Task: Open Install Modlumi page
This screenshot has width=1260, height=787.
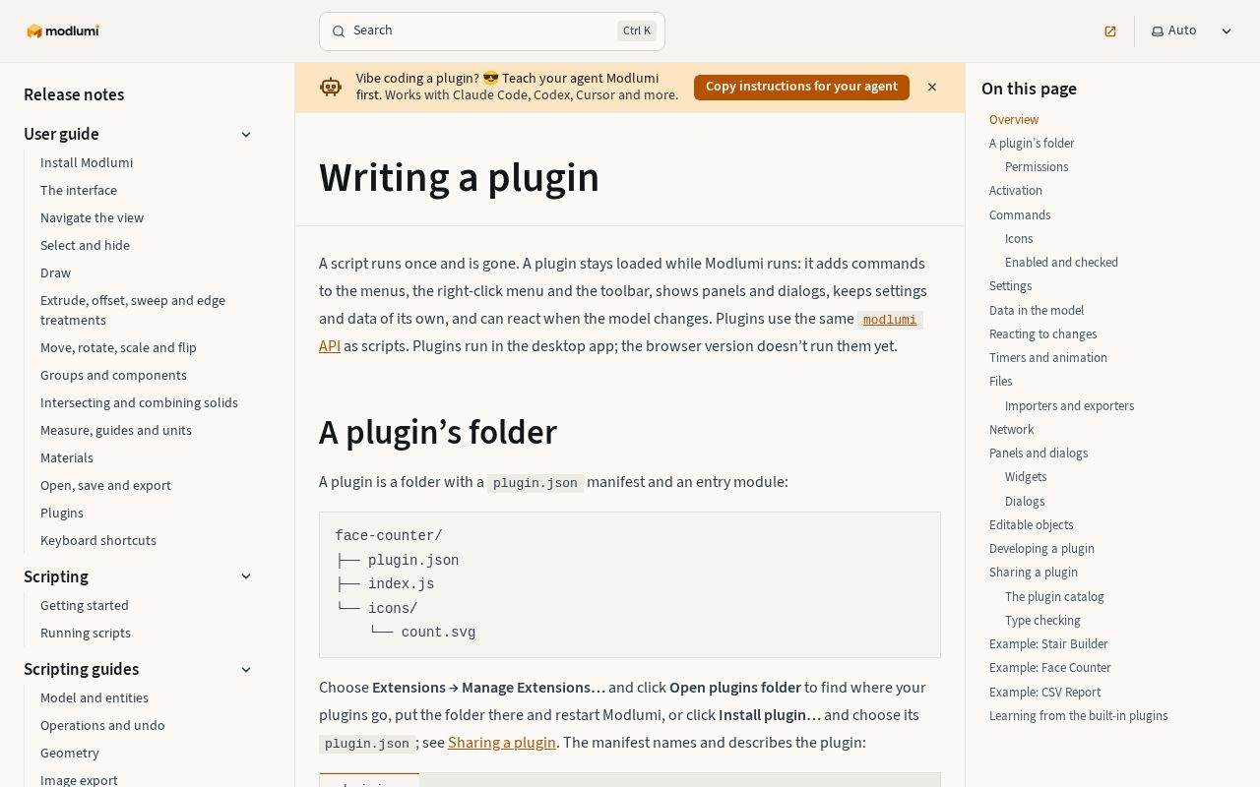Action: pyautogui.click(x=87, y=162)
